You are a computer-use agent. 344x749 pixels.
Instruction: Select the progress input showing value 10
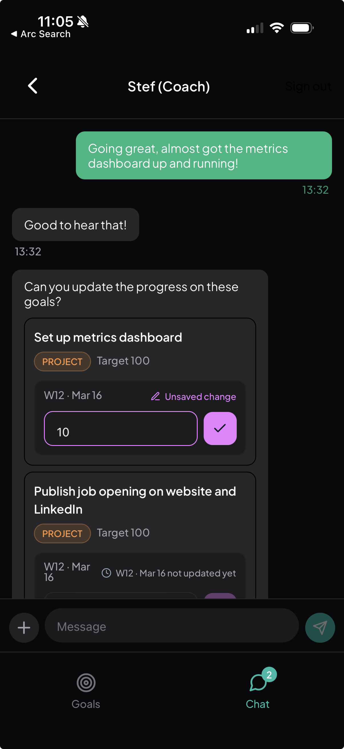tap(121, 428)
